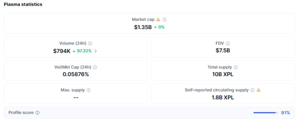Viewport: 300px width, 120px height.
Task: Click the Total supply info icon
Action: pos(236,67)
